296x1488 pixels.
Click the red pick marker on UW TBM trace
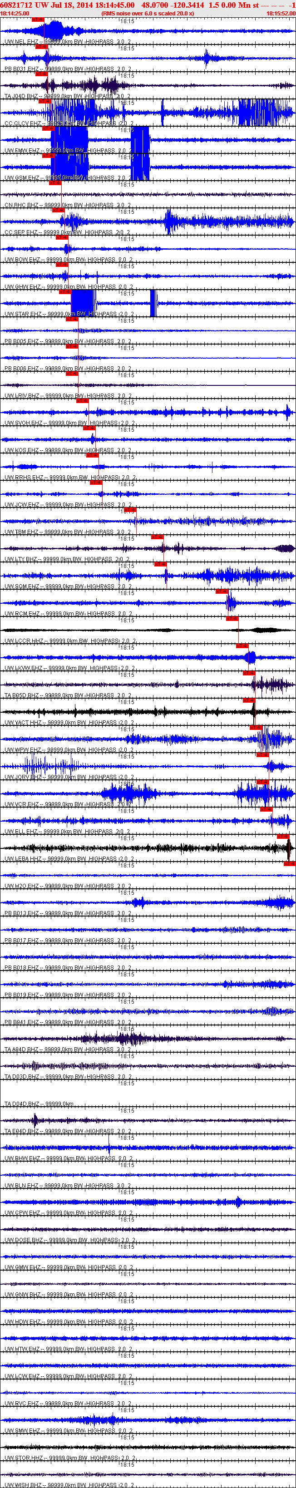pos(130,510)
